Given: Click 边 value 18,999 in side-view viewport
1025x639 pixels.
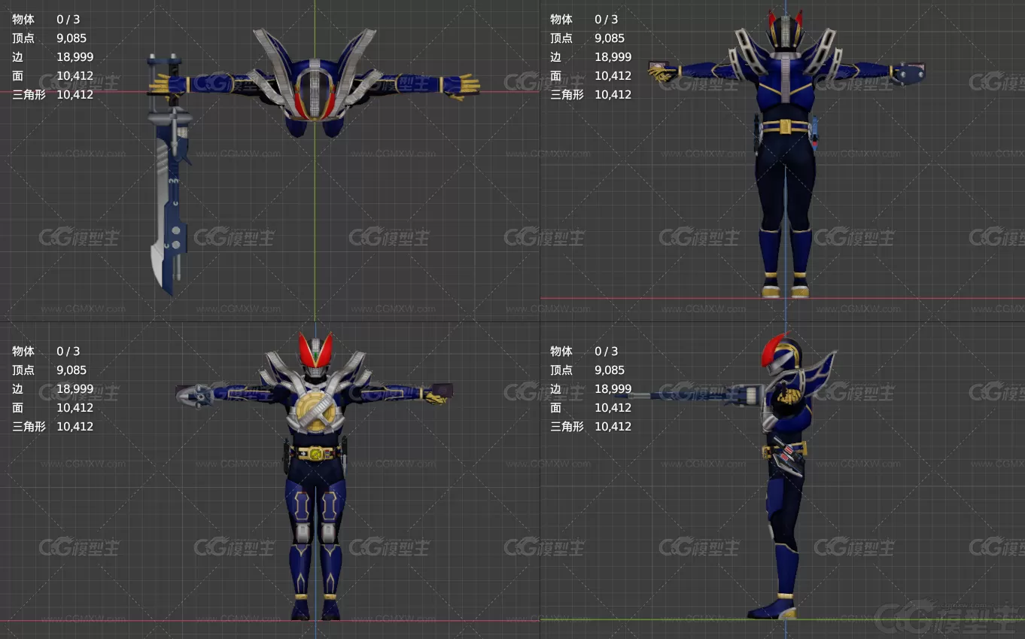Looking at the screenshot, I should click(x=613, y=388).
